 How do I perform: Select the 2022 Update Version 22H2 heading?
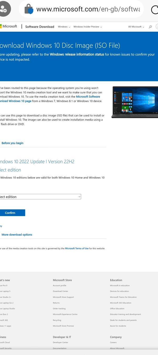point(37,162)
